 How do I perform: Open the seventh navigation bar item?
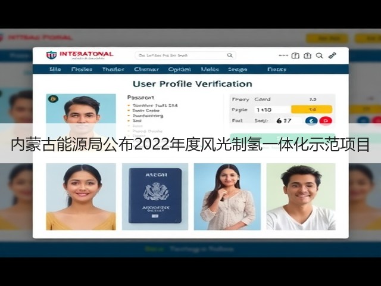[x=238, y=70]
